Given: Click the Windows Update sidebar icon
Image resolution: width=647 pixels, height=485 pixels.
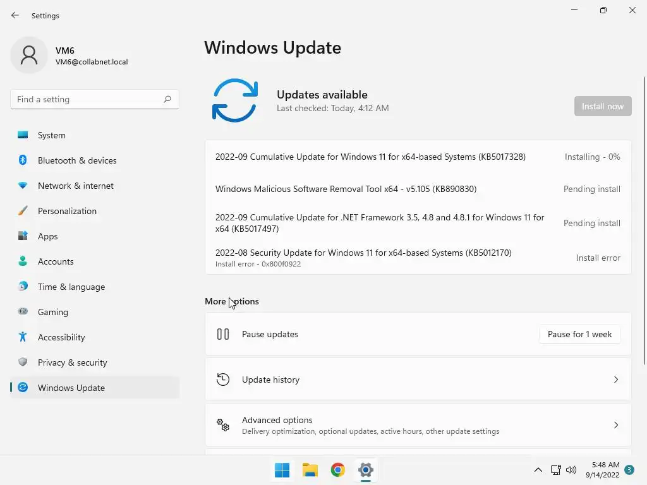Looking at the screenshot, I should 23,387.
